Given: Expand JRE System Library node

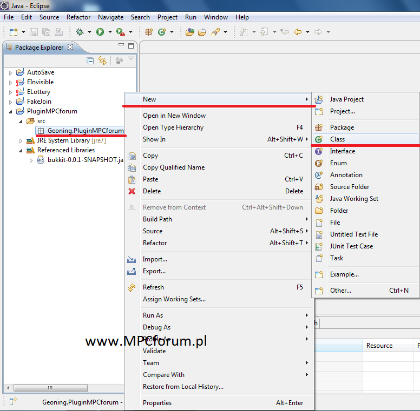Looking at the screenshot, I should [21, 141].
